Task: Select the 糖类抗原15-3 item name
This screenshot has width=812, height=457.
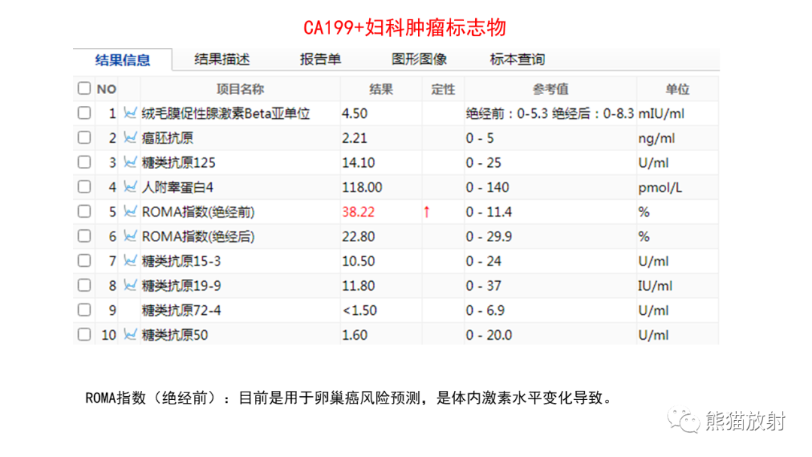Action: click(x=181, y=261)
